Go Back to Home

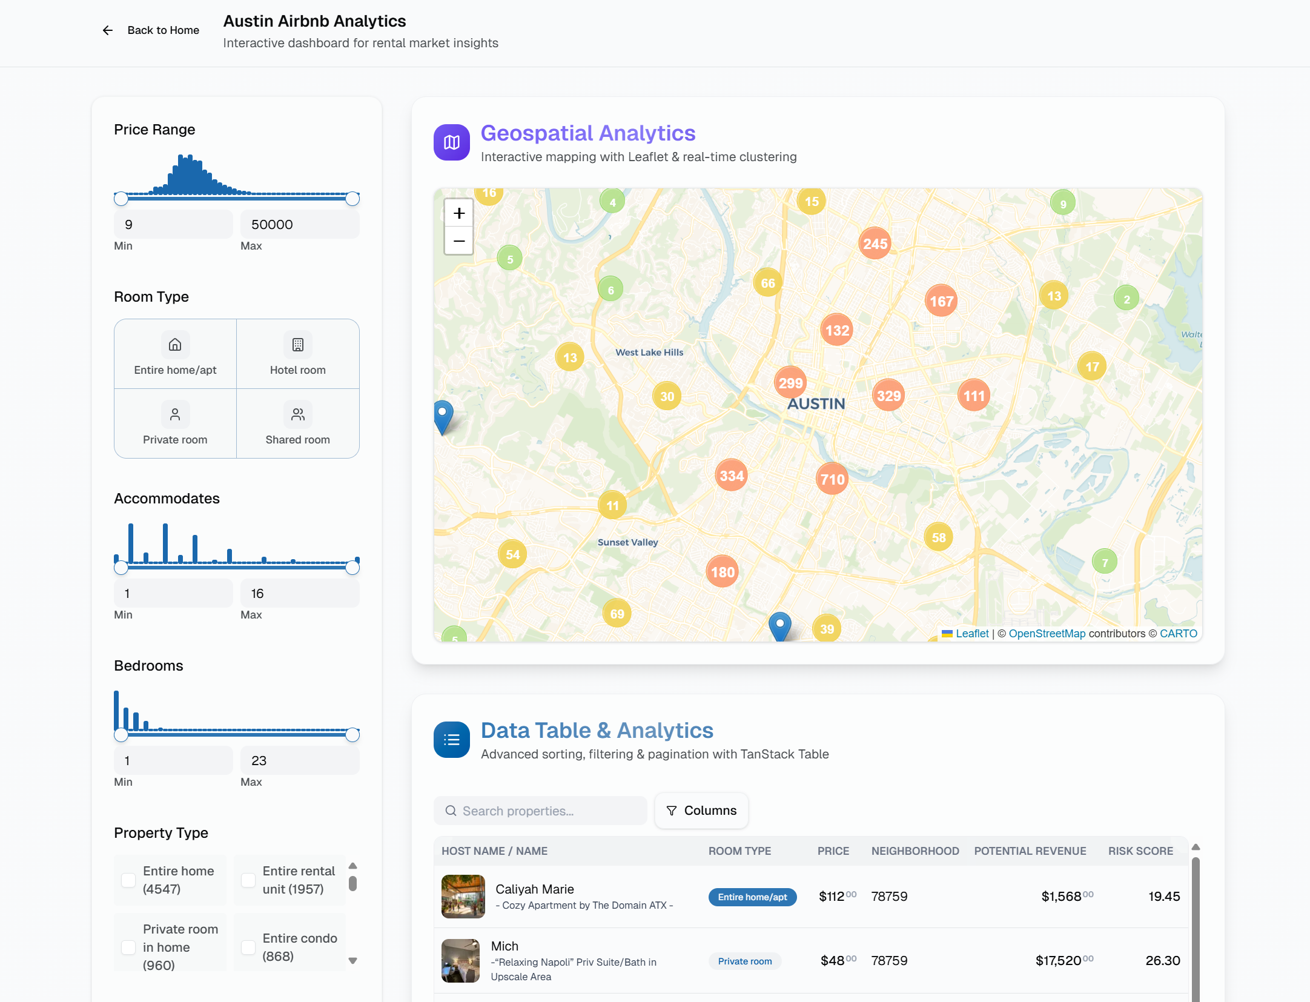pyautogui.click(x=151, y=30)
